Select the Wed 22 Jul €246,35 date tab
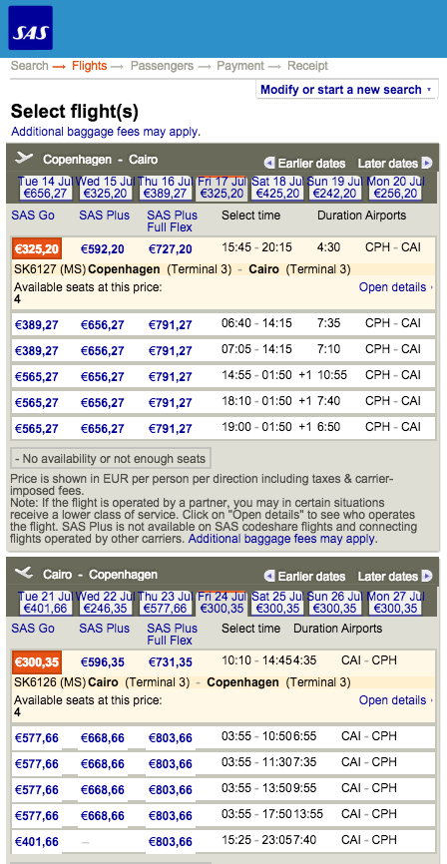Image resolution: width=447 pixels, height=864 pixels. (105, 602)
